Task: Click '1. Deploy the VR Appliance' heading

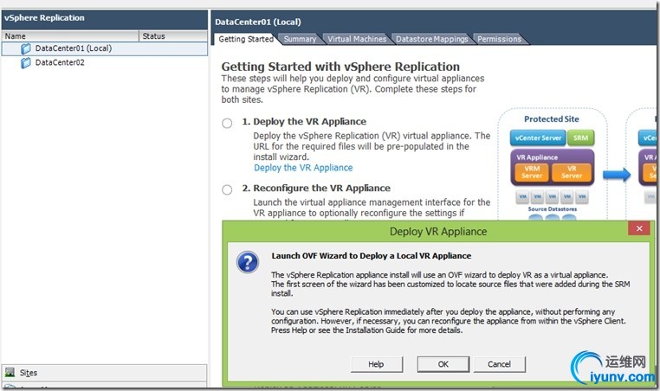Action: coord(304,121)
